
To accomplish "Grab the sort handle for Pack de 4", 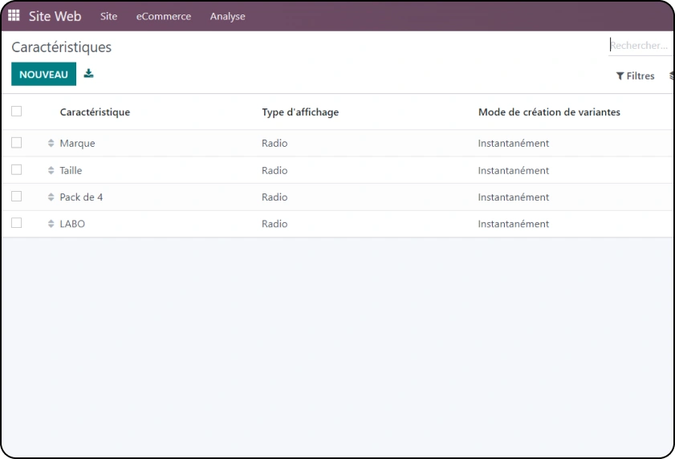I will pos(51,197).
